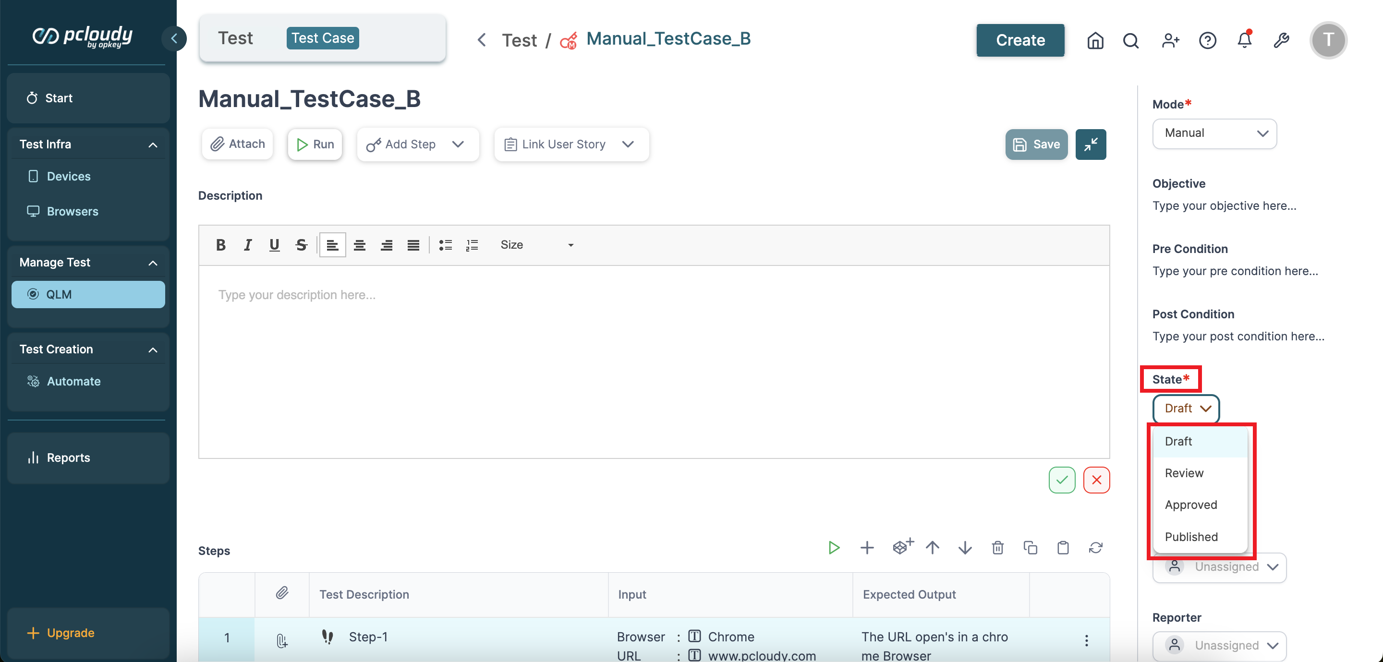
Task: Open the home icon in header
Action: click(1095, 40)
